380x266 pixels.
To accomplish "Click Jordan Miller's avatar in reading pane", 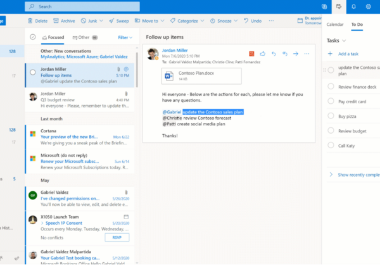I will [153, 54].
